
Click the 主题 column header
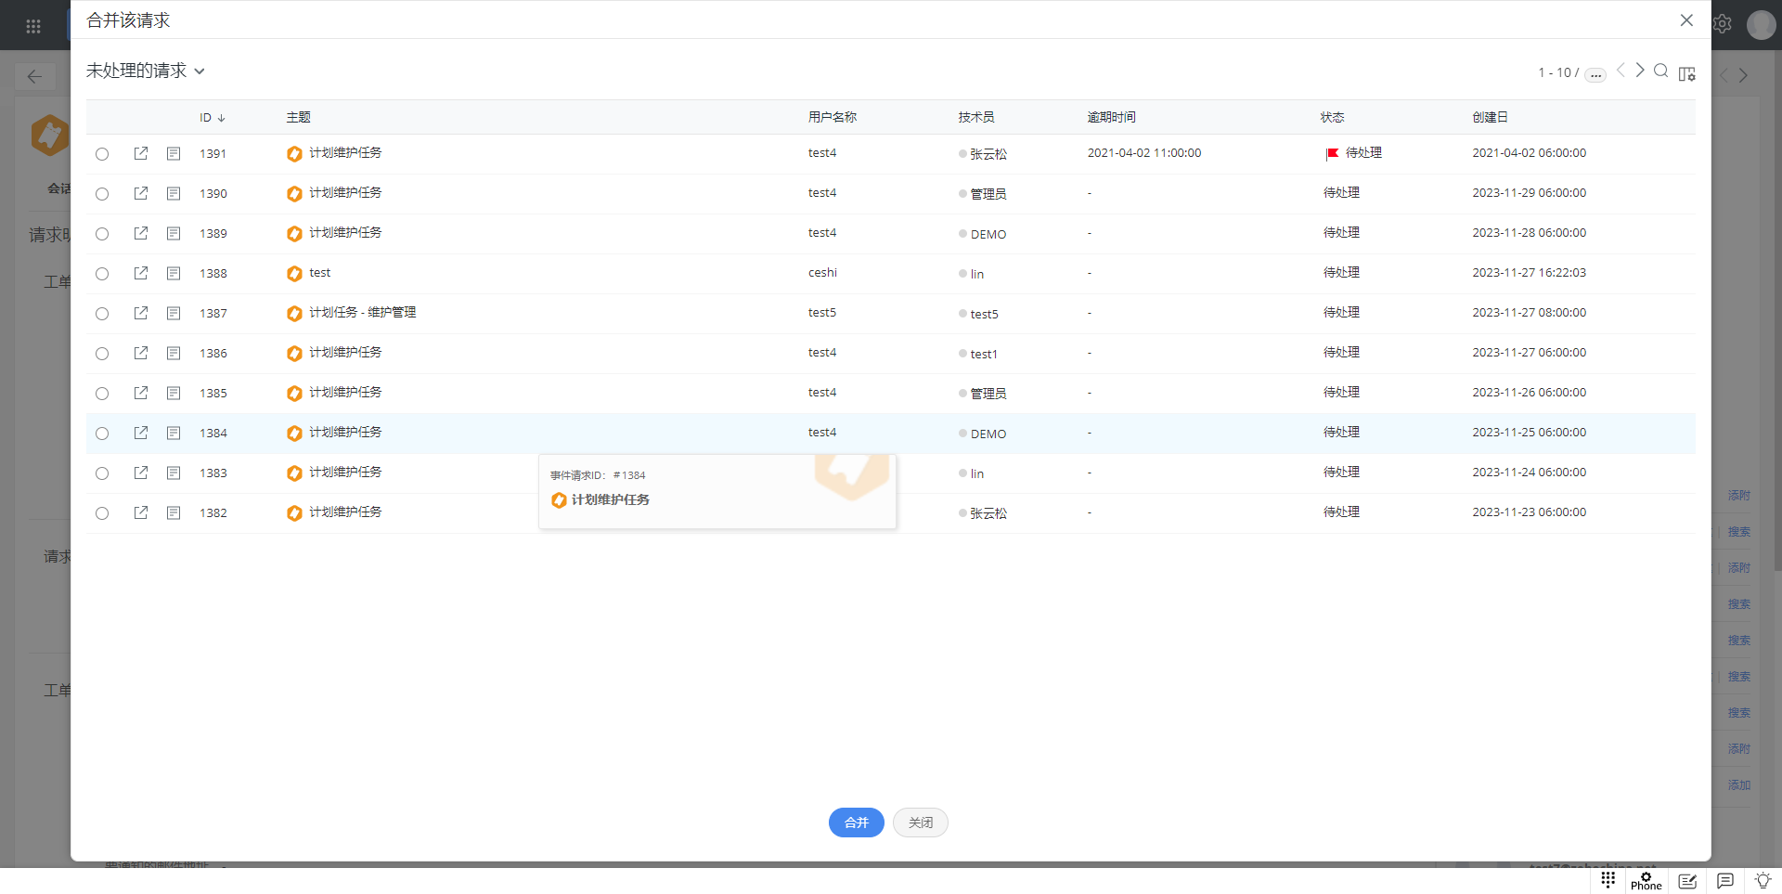(x=298, y=118)
